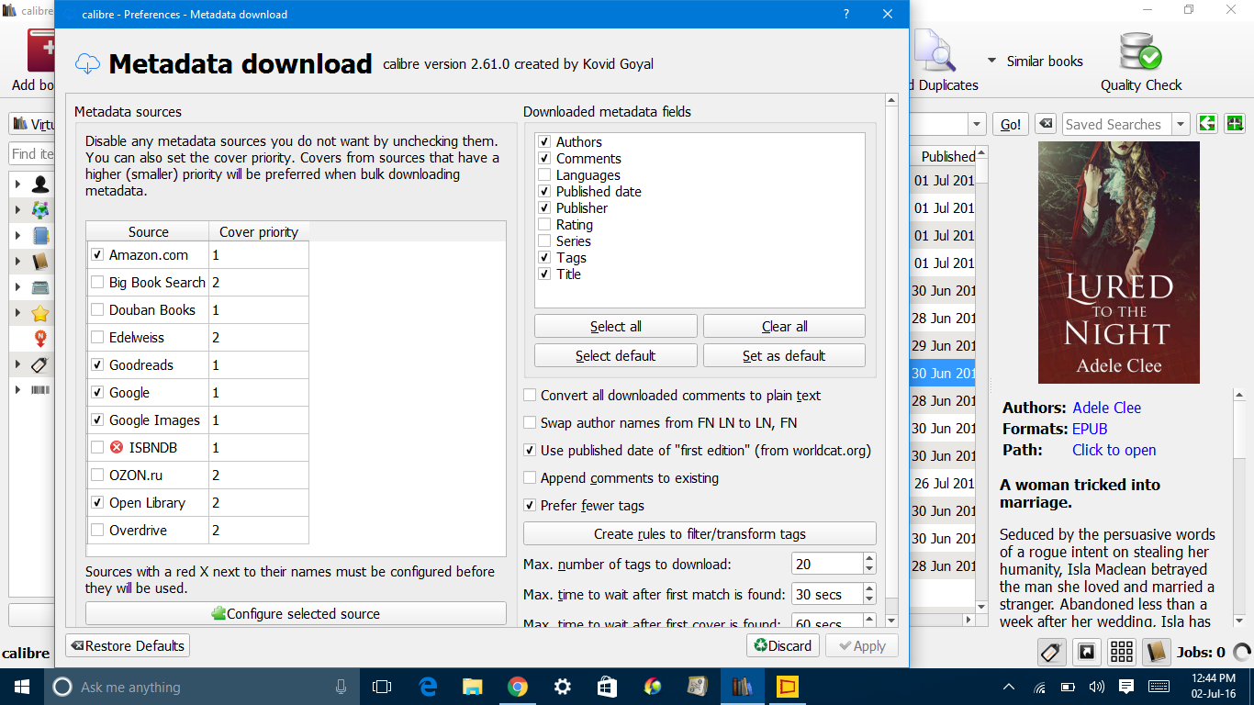
Task: Enable Convert all downloaded comments to plain text
Action: click(x=530, y=396)
